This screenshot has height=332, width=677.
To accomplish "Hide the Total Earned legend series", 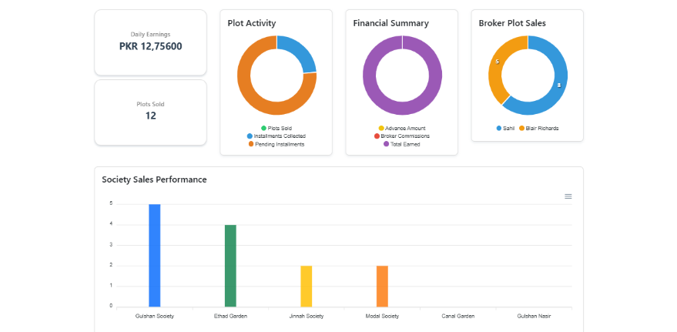I will coord(401,144).
